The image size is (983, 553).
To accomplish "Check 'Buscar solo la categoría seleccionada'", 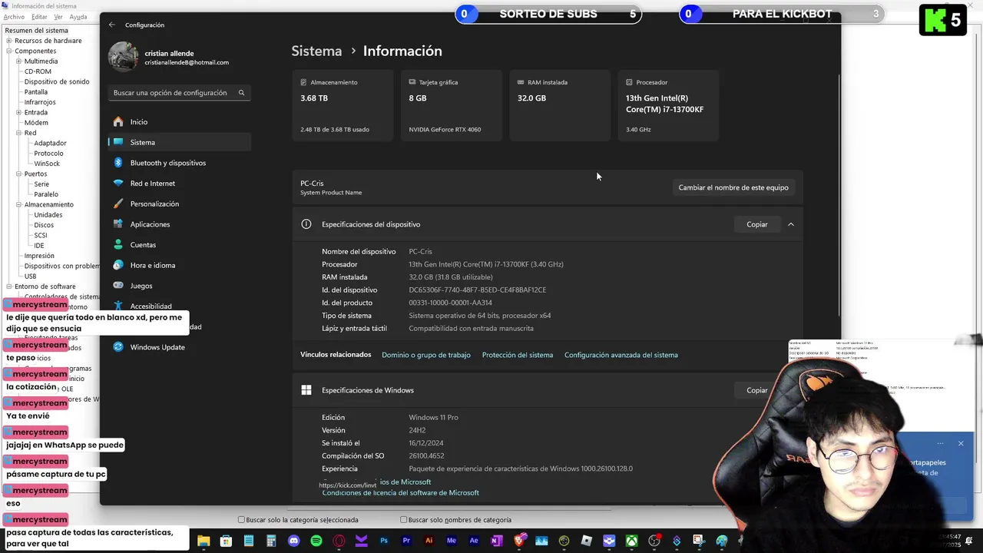I will pos(241,520).
